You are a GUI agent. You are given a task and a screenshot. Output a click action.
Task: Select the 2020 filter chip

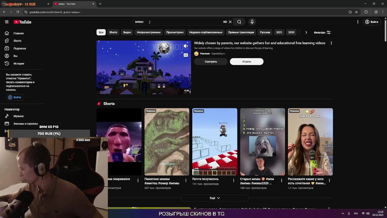tap(291, 32)
